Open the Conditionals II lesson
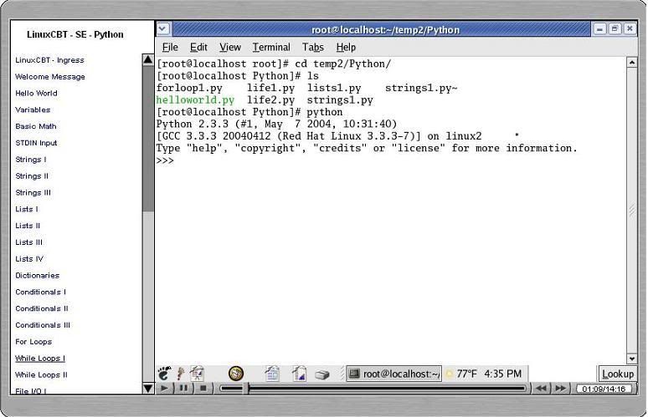The width and height of the screenshot is (648, 417). pos(42,308)
